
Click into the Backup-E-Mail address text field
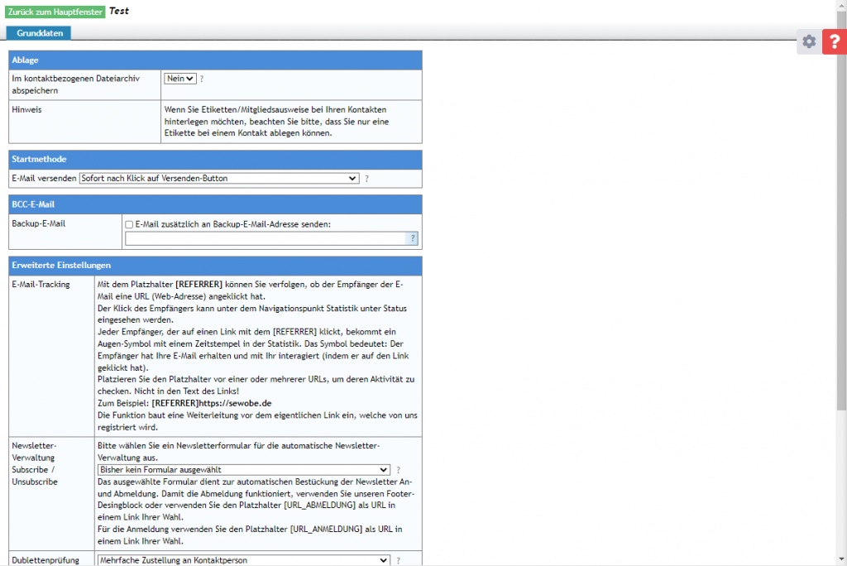[x=265, y=239]
